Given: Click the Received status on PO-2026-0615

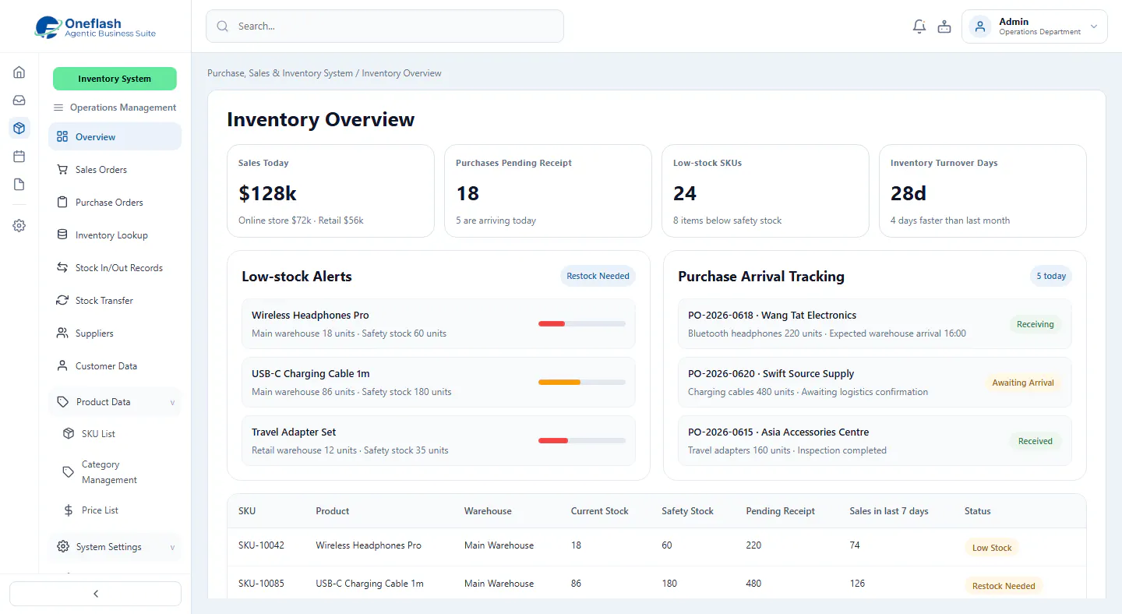Looking at the screenshot, I should point(1036,441).
